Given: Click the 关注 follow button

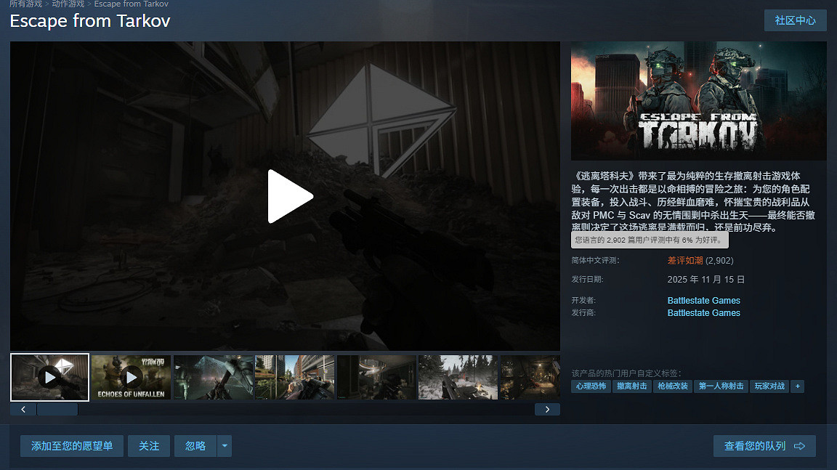Looking at the screenshot, I should click(148, 446).
